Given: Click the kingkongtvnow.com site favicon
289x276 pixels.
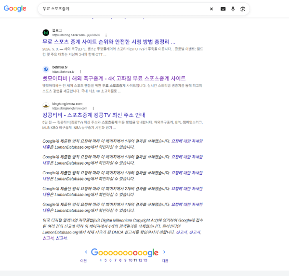Looking at the screenshot, I should point(46,106).
